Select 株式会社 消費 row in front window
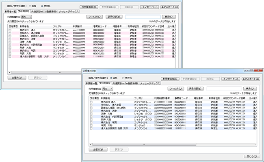Screen dimensions: 264x162 173,111
